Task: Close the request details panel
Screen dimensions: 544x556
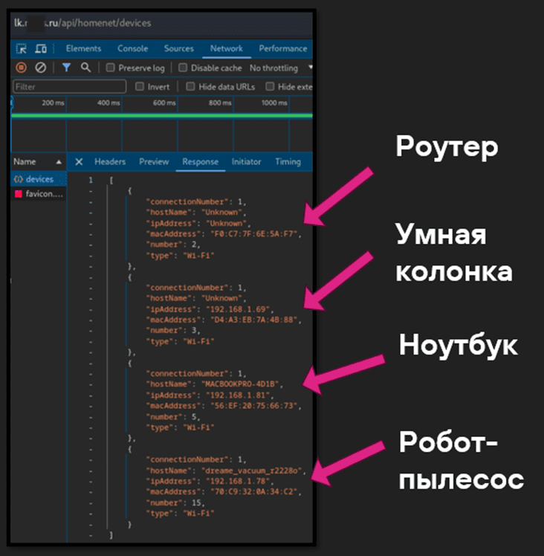Action: [79, 162]
